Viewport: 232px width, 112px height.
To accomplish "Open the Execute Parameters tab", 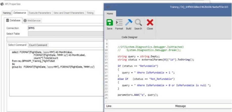I will (x=40, y=13).
